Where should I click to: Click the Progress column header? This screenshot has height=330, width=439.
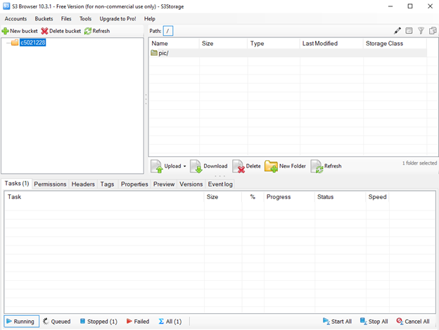pos(289,197)
